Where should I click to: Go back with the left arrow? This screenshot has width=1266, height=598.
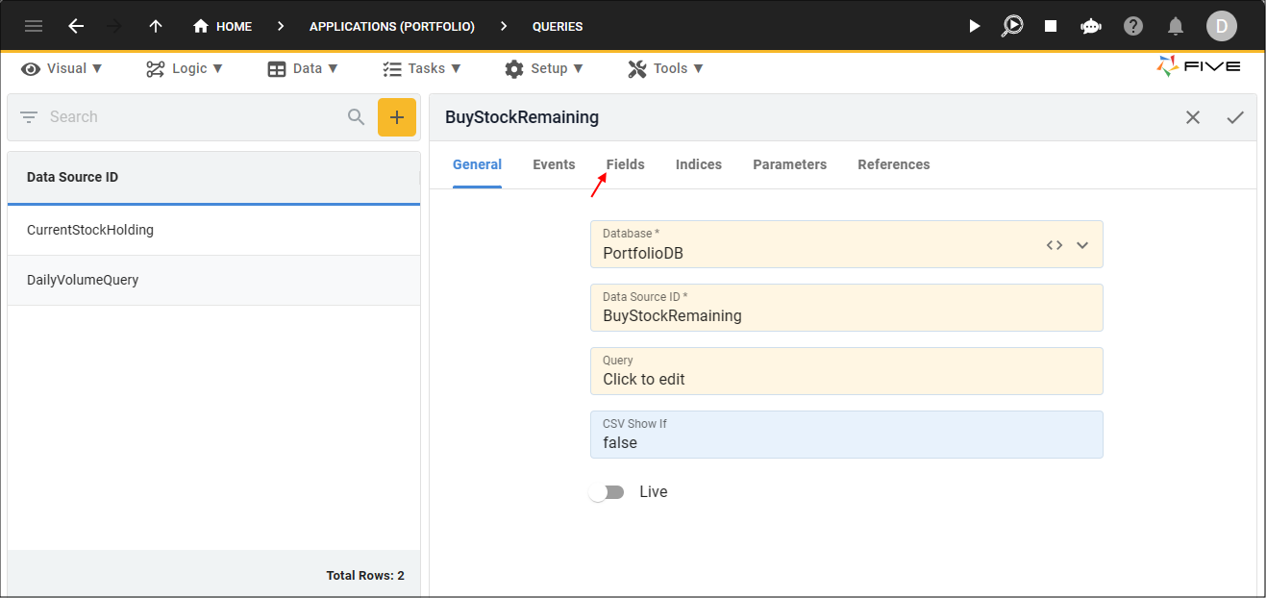(x=76, y=26)
